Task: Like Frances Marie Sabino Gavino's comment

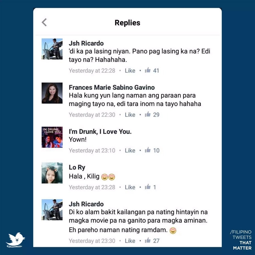Action: pos(130,115)
